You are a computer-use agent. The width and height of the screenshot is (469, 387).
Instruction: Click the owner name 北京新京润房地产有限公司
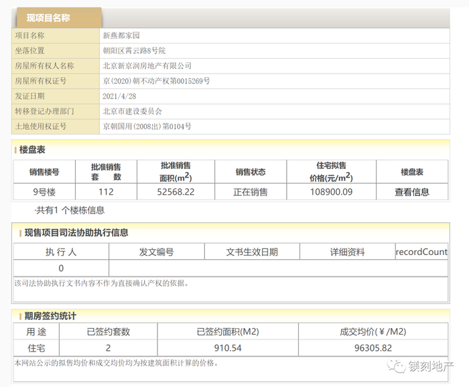point(147,66)
